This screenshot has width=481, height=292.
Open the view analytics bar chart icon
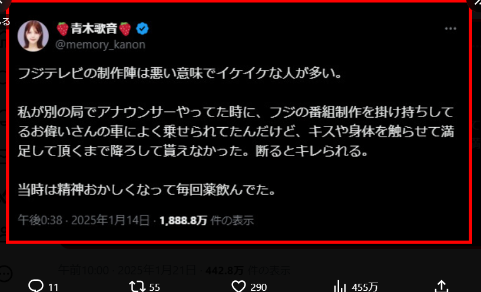tap(340, 287)
